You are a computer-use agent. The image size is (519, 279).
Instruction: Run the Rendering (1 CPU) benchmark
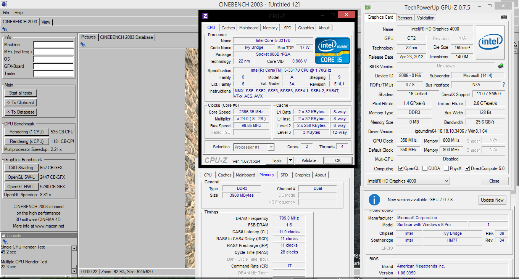(27, 132)
